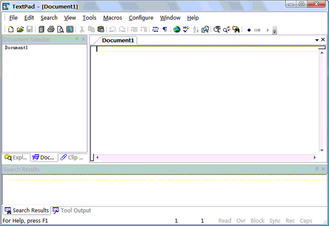This screenshot has height=226, width=329.
Task: Open the Window menu
Action: 170,18
